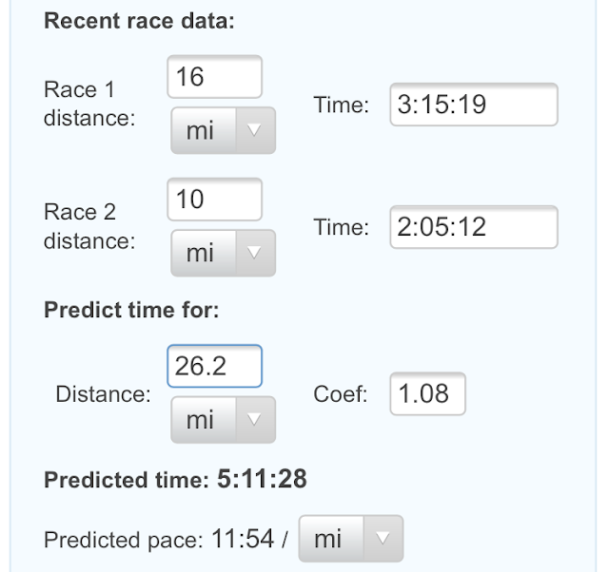Click the "Race 1 distance:" label
This screenshot has height=572, width=609.
coord(89,105)
